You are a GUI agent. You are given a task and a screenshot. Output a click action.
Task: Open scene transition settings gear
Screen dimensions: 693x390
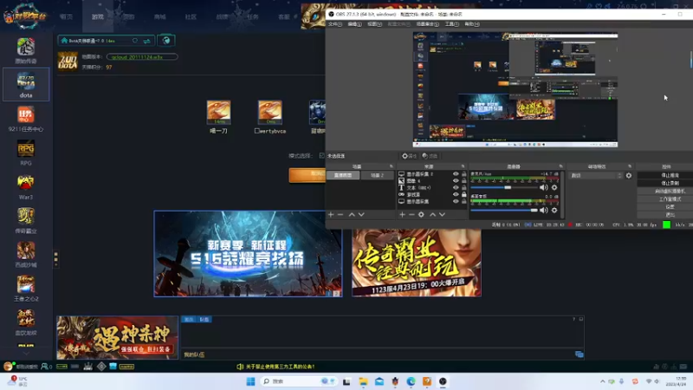click(x=629, y=176)
